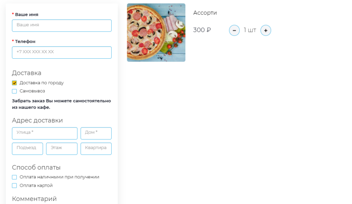Select the Дом house number field

pos(96,133)
